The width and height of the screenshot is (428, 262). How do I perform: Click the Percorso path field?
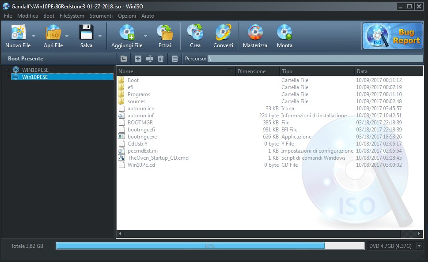(x=315, y=59)
